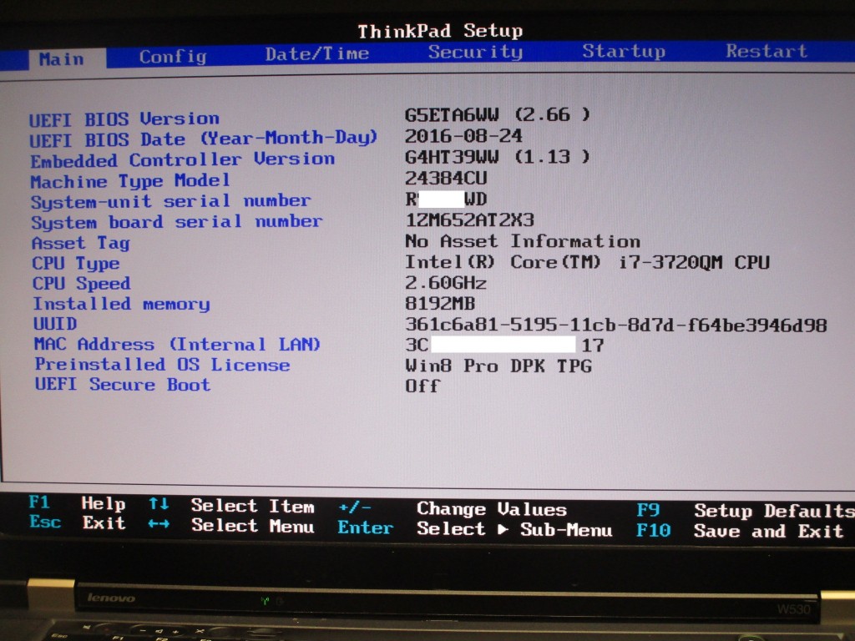Click the System board serial number label
Image resolution: width=855 pixels, height=641 pixels.
pos(177,222)
